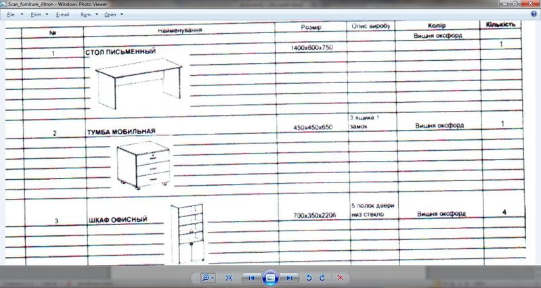Image resolution: width=541 pixels, height=288 pixels.
Task: Click the E-mail button
Action: pos(62,14)
